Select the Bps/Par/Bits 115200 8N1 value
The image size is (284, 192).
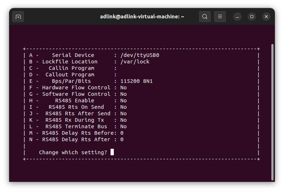click(137, 81)
